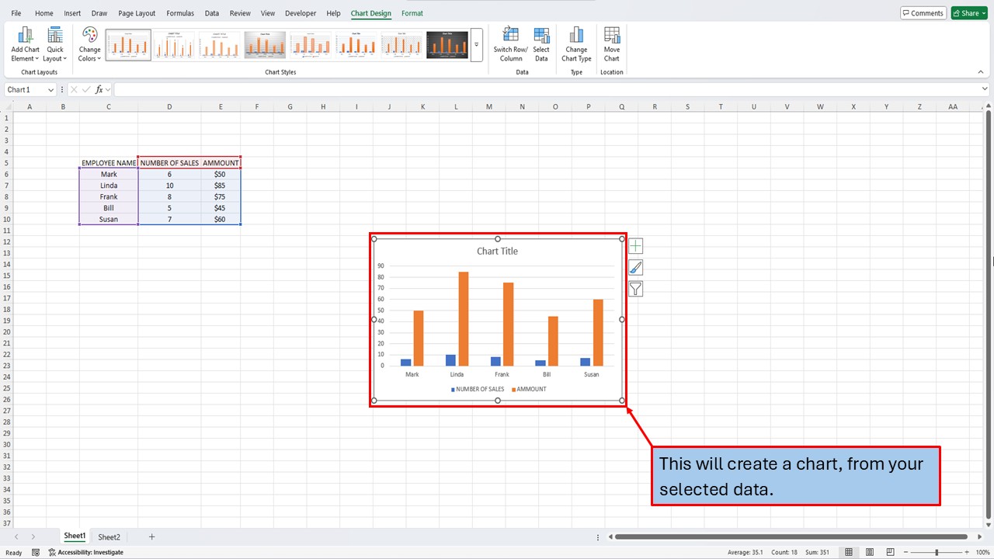Open the Chart Filters funnel beside the chart
994x559 pixels.
click(x=635, y=288)
